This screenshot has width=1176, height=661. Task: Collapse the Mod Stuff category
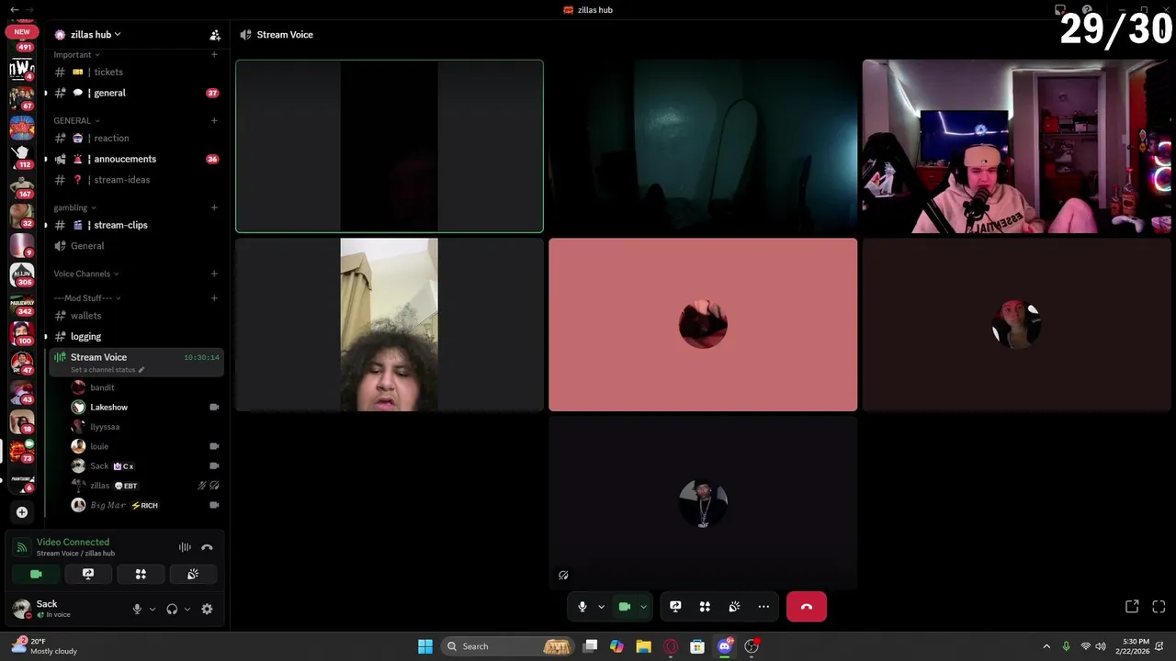click(x=86, y=298)
